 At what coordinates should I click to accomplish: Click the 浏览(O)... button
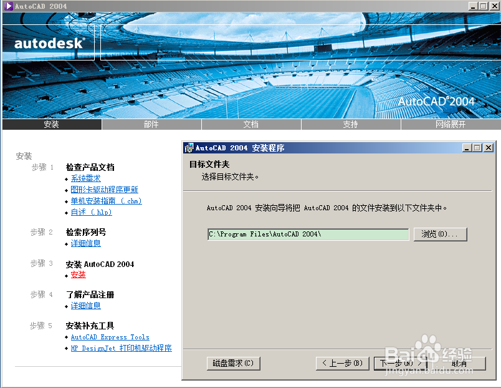tap(441, 234)
